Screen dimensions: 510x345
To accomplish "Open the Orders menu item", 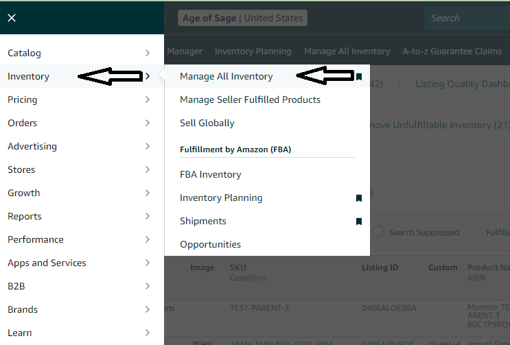I will pyautogui.click(x=82, y=123).
